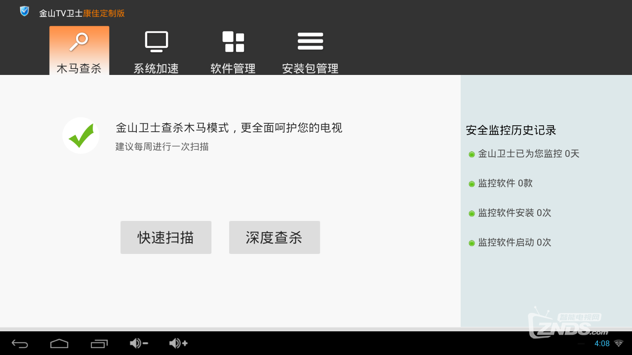Click the 快速扫描 button
This screenshot has width=632, height=355.
coord(166,237)
